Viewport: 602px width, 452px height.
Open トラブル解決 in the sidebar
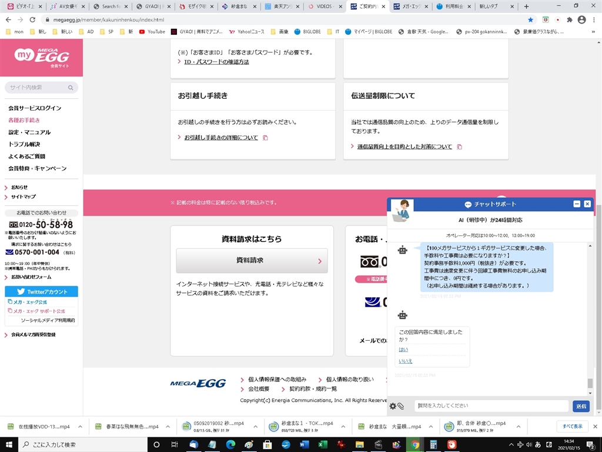coord(24,144)
